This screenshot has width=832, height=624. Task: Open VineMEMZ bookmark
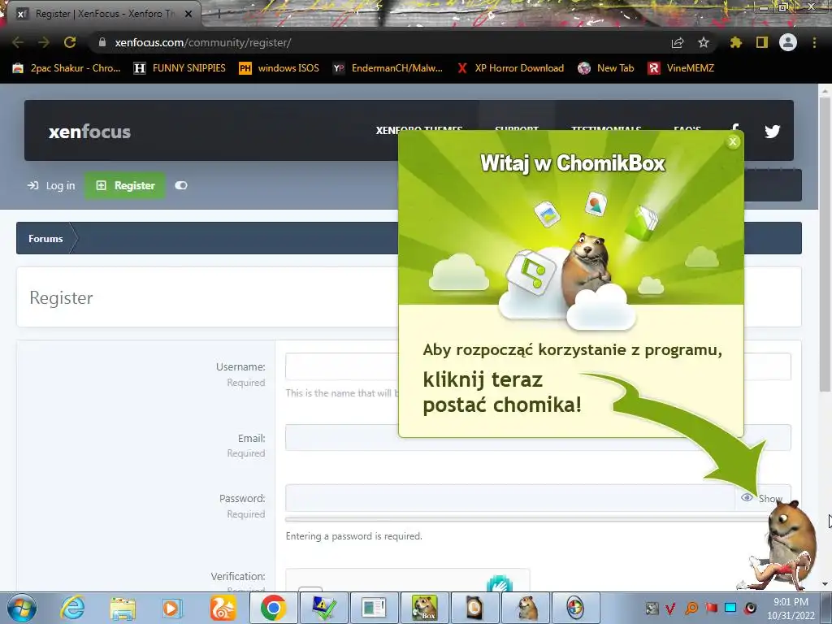point(682,68)
